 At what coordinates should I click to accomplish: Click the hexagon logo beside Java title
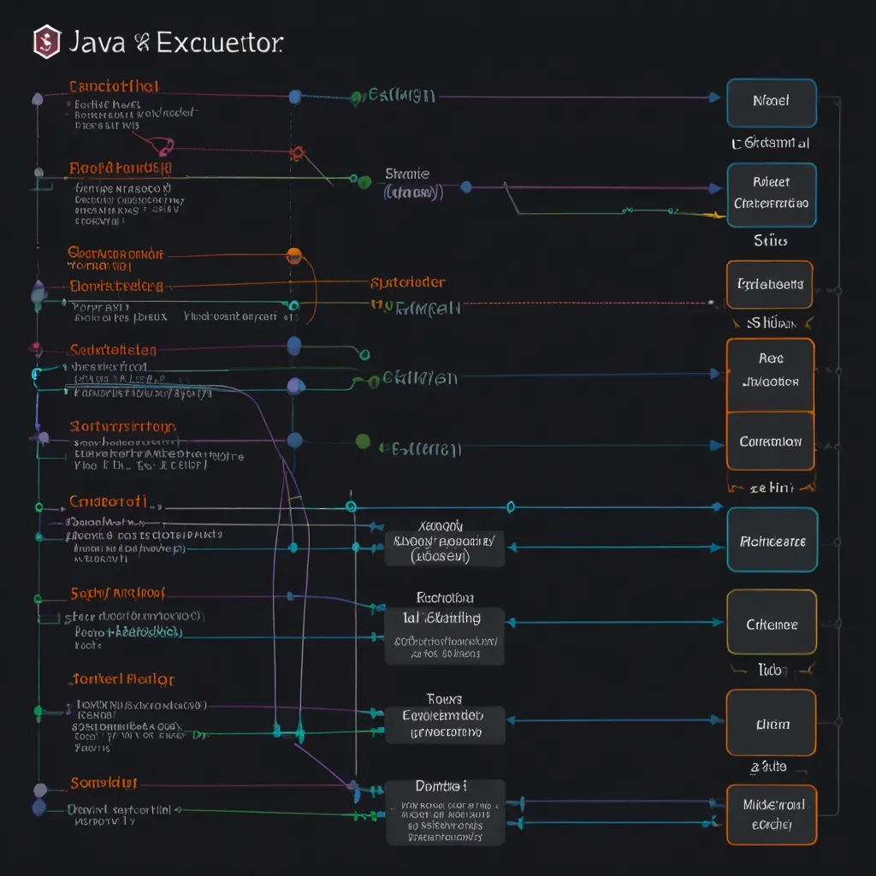pos(46,41)
